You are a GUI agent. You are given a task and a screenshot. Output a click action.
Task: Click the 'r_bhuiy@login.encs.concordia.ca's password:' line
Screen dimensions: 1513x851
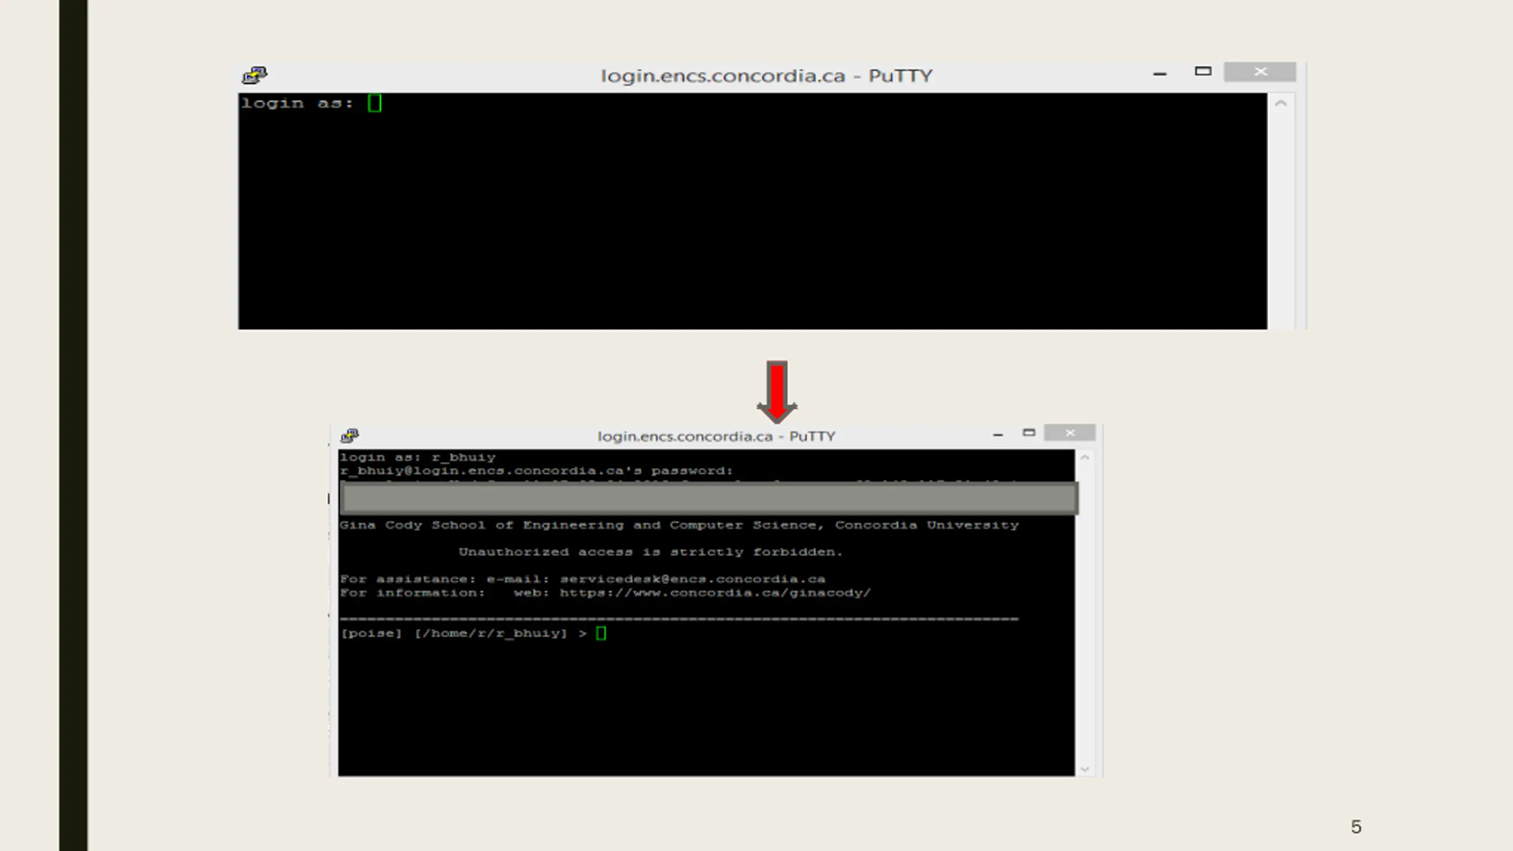pyautogui.click(x=536, y=471)
